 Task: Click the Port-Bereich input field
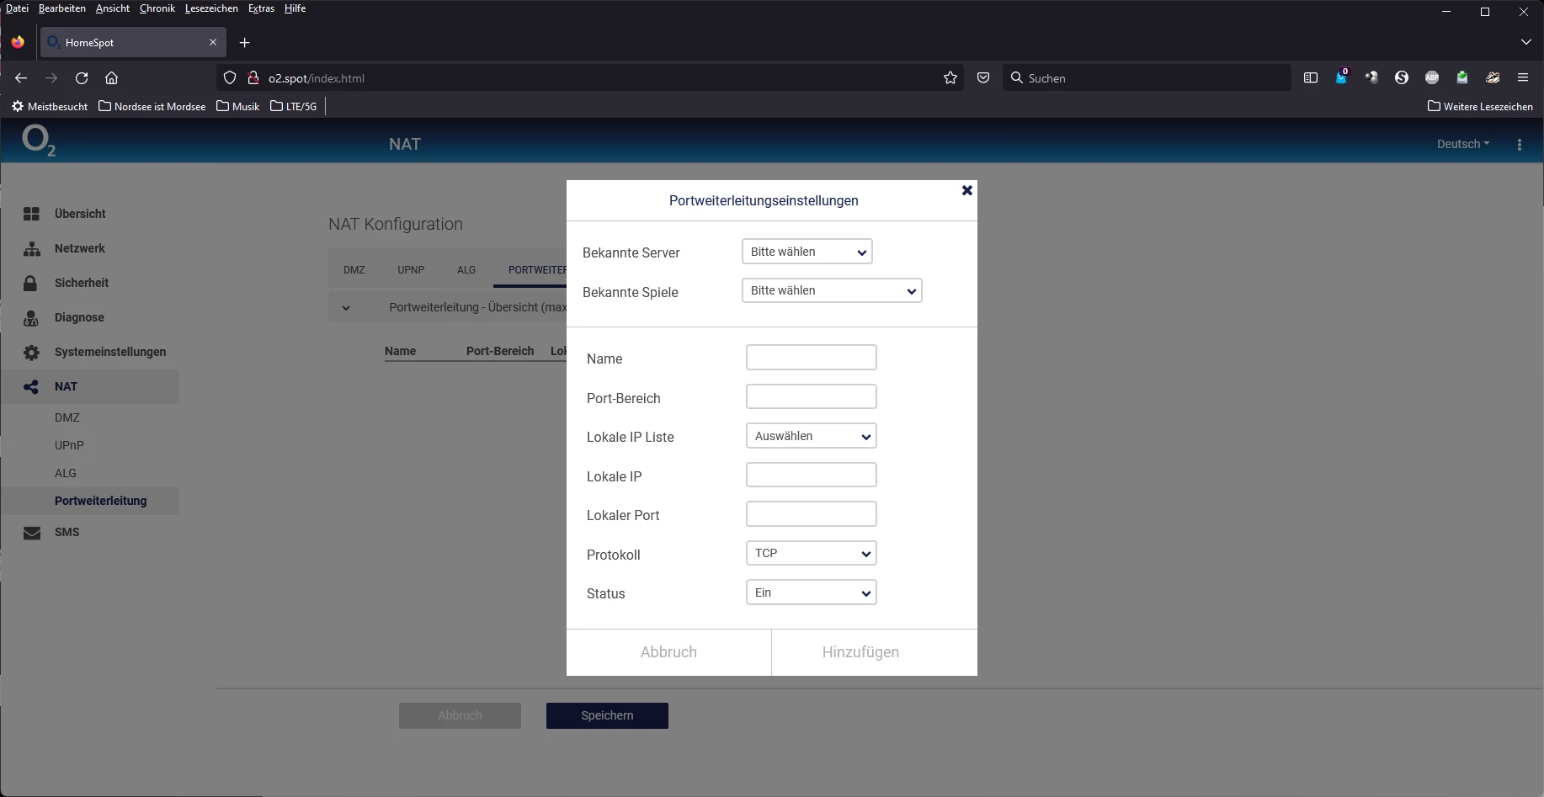point(812,396)
